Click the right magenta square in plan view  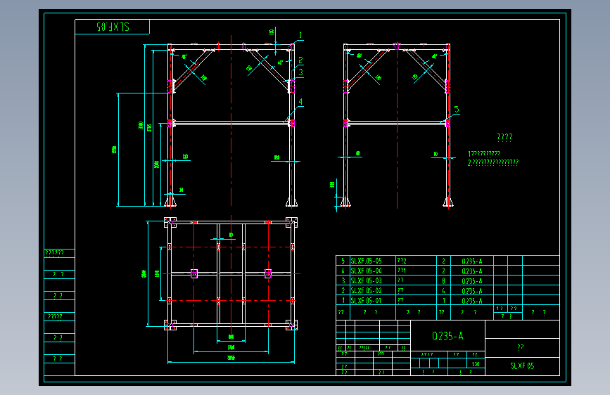(268, 273)
